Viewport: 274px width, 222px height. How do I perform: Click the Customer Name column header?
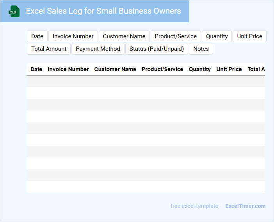point(115,69)
